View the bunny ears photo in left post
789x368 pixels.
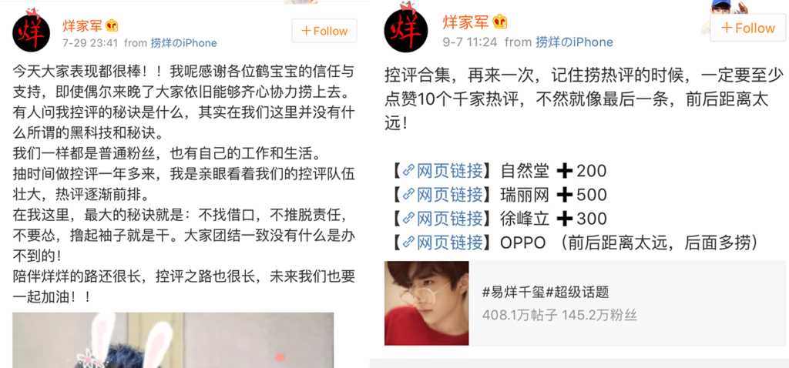(173, 340)
